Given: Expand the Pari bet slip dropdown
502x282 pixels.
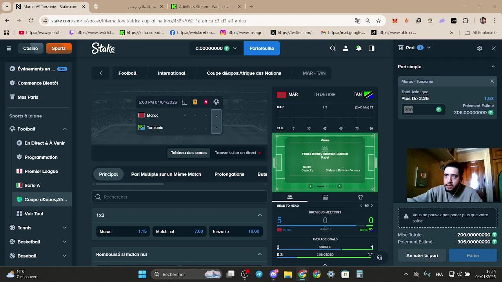Looking at the screenshot, I should coord(429,48).
